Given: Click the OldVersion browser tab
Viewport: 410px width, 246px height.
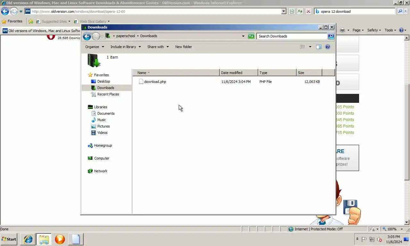Looking at the screenshot, I should pyautogui.click(x=41, y=31).
